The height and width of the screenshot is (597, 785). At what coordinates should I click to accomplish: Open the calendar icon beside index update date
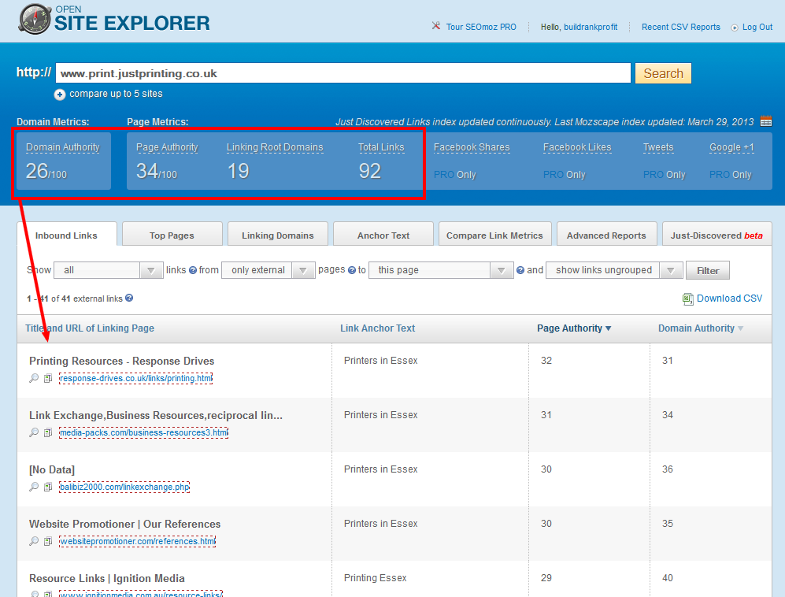pos(765,121)
